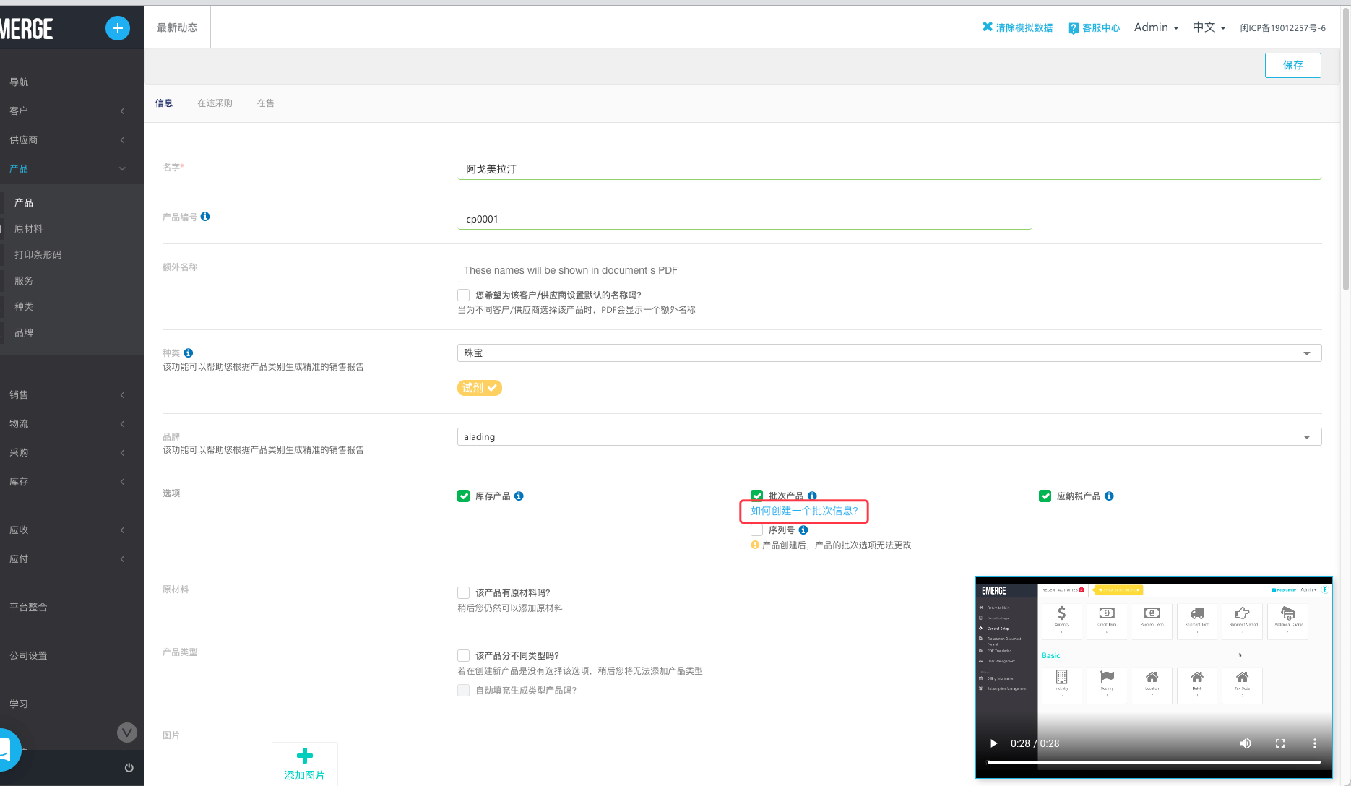
Task: Toggle default extra name checkbox
Action: pyautogui.click(x=464, y=295)
